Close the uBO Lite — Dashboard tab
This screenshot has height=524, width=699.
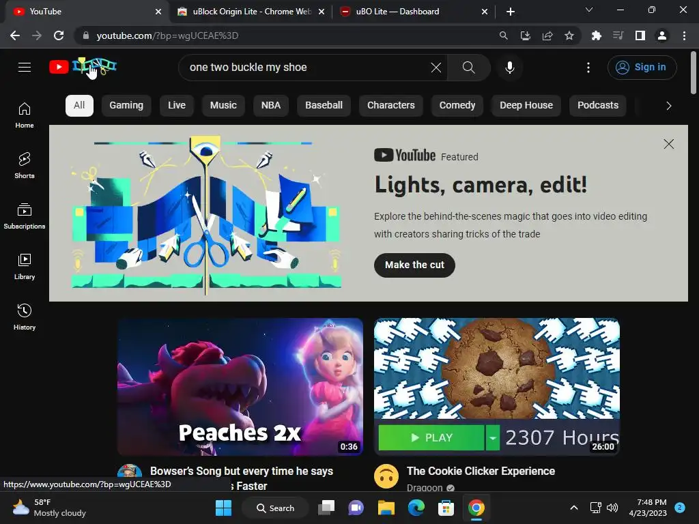click(x=485, y=12)
